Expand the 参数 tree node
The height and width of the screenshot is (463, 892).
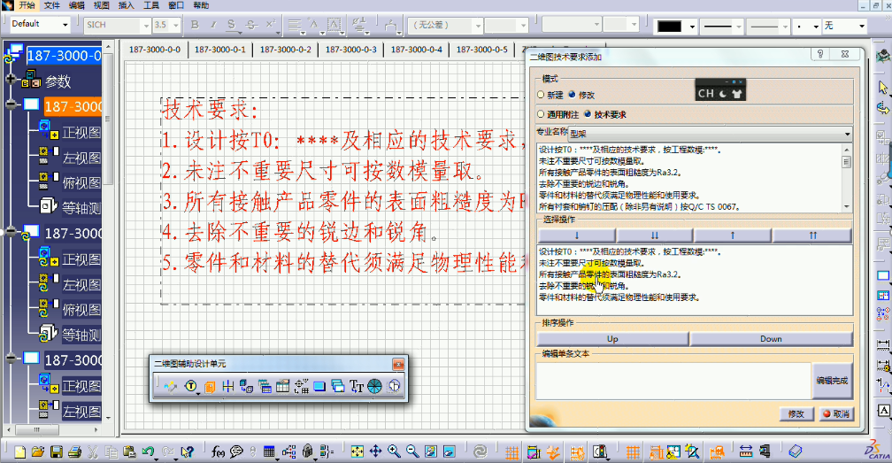(11, 79)
